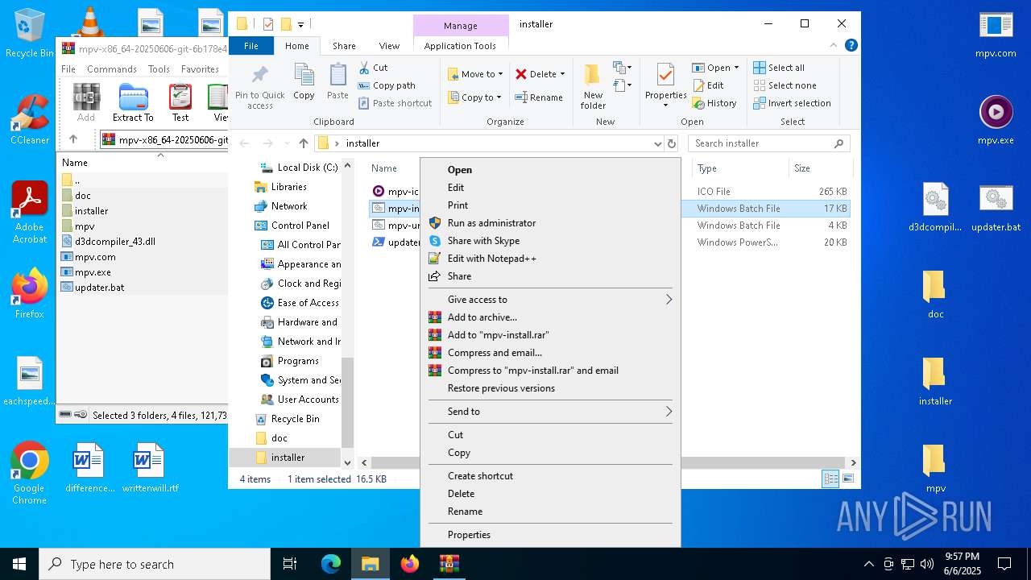
Task: Open File tab in Explorer
Action: click(x=251, y=46)
